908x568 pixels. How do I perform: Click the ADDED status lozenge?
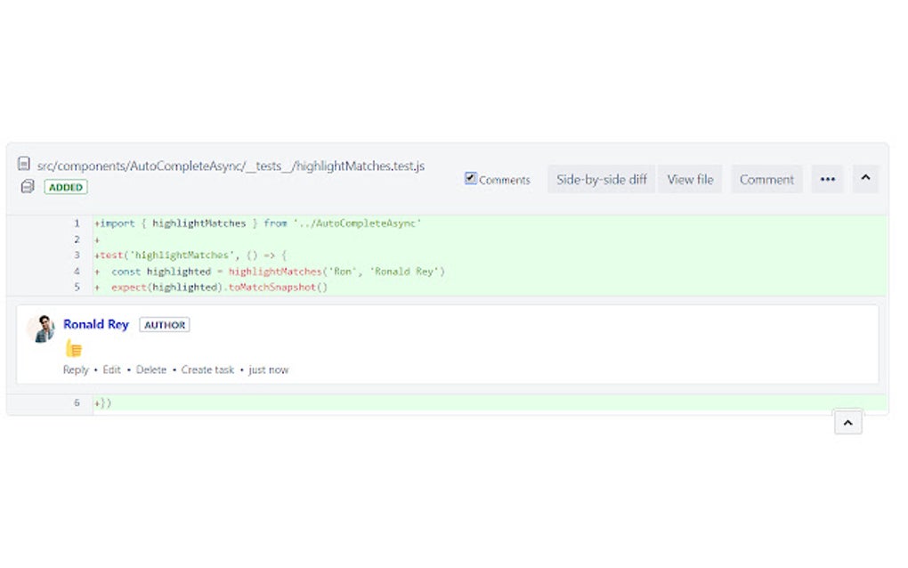pos(65,187)
